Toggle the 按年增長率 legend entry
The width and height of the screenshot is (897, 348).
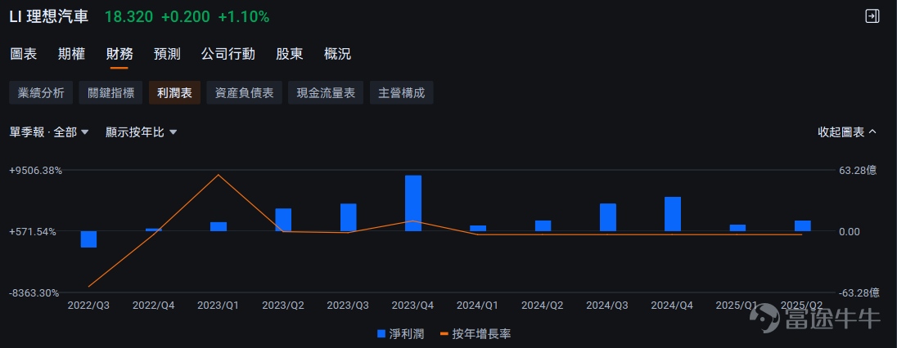tap(475, 334)
